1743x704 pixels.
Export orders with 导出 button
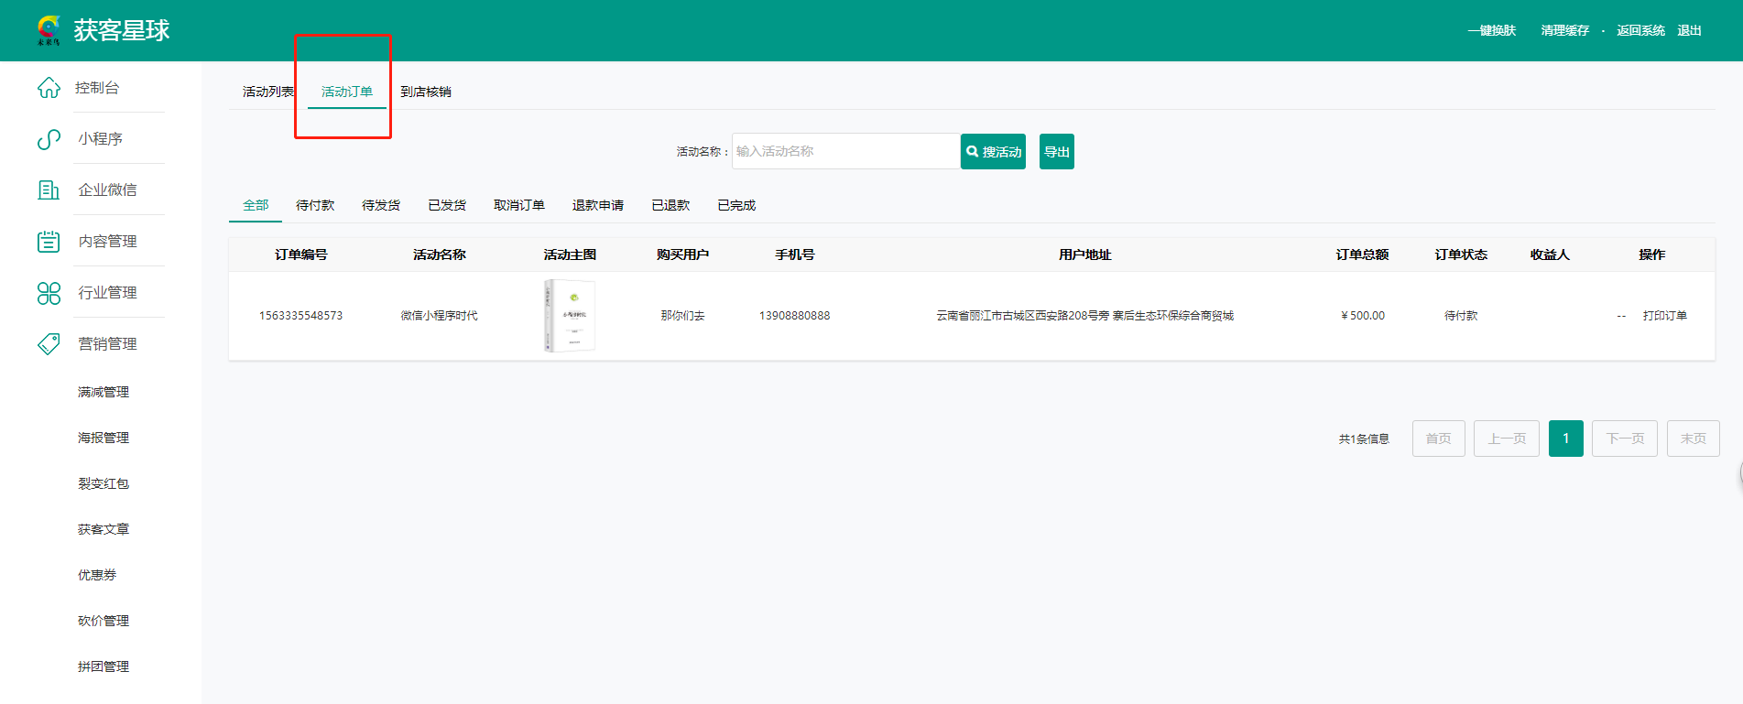tap(1056, 152)
